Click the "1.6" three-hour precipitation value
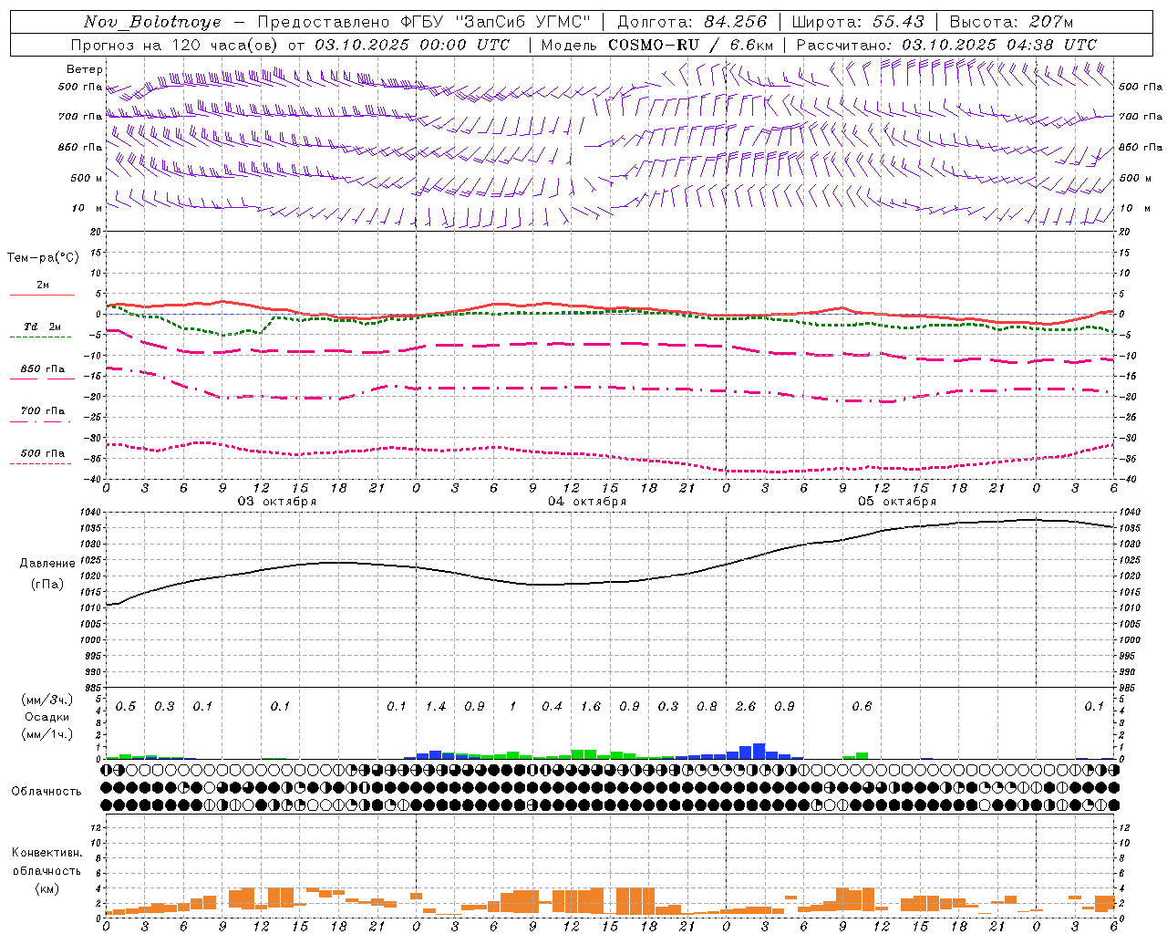Image resolution: width=1167 pixels, height=934 pixels. 591,707
